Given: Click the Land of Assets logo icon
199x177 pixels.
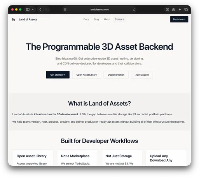Looking at the screenshot, I should [x=14, y=19].
